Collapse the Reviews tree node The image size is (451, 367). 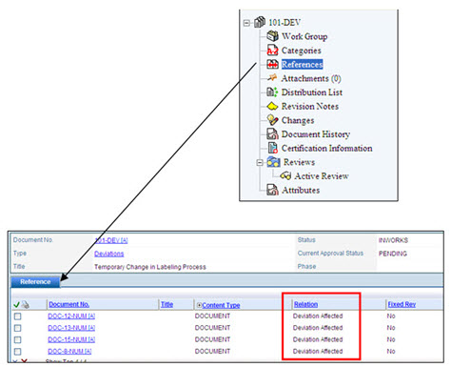[260, 162]
